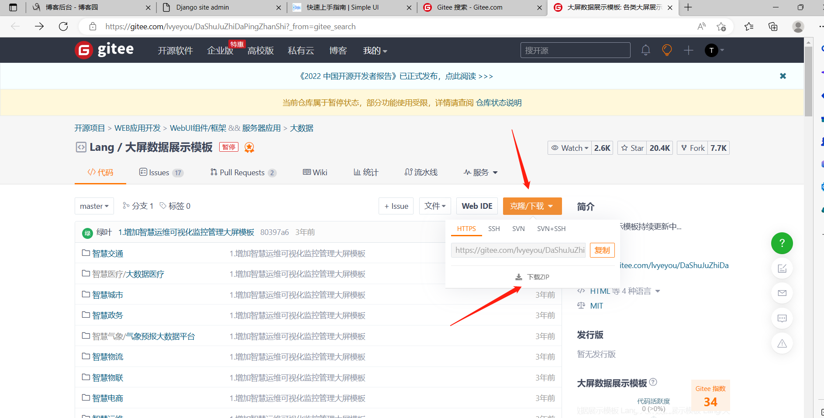Expand the 服务 dropdown tab
The width and height of the screenshot is (824, 418).
pos(480,173)
